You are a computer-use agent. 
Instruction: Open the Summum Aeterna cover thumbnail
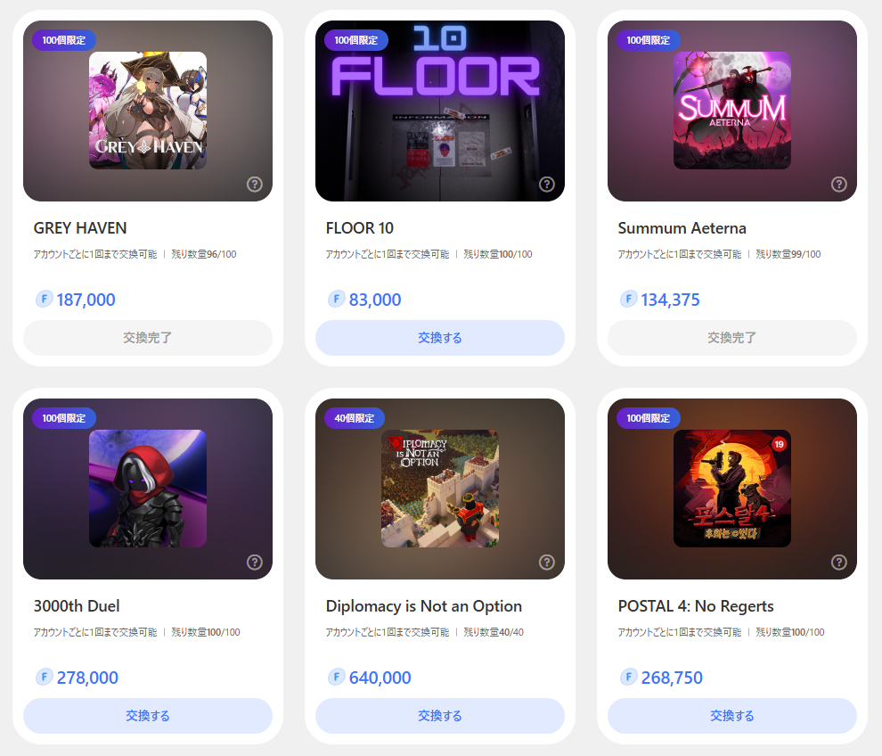pos(732,111)
